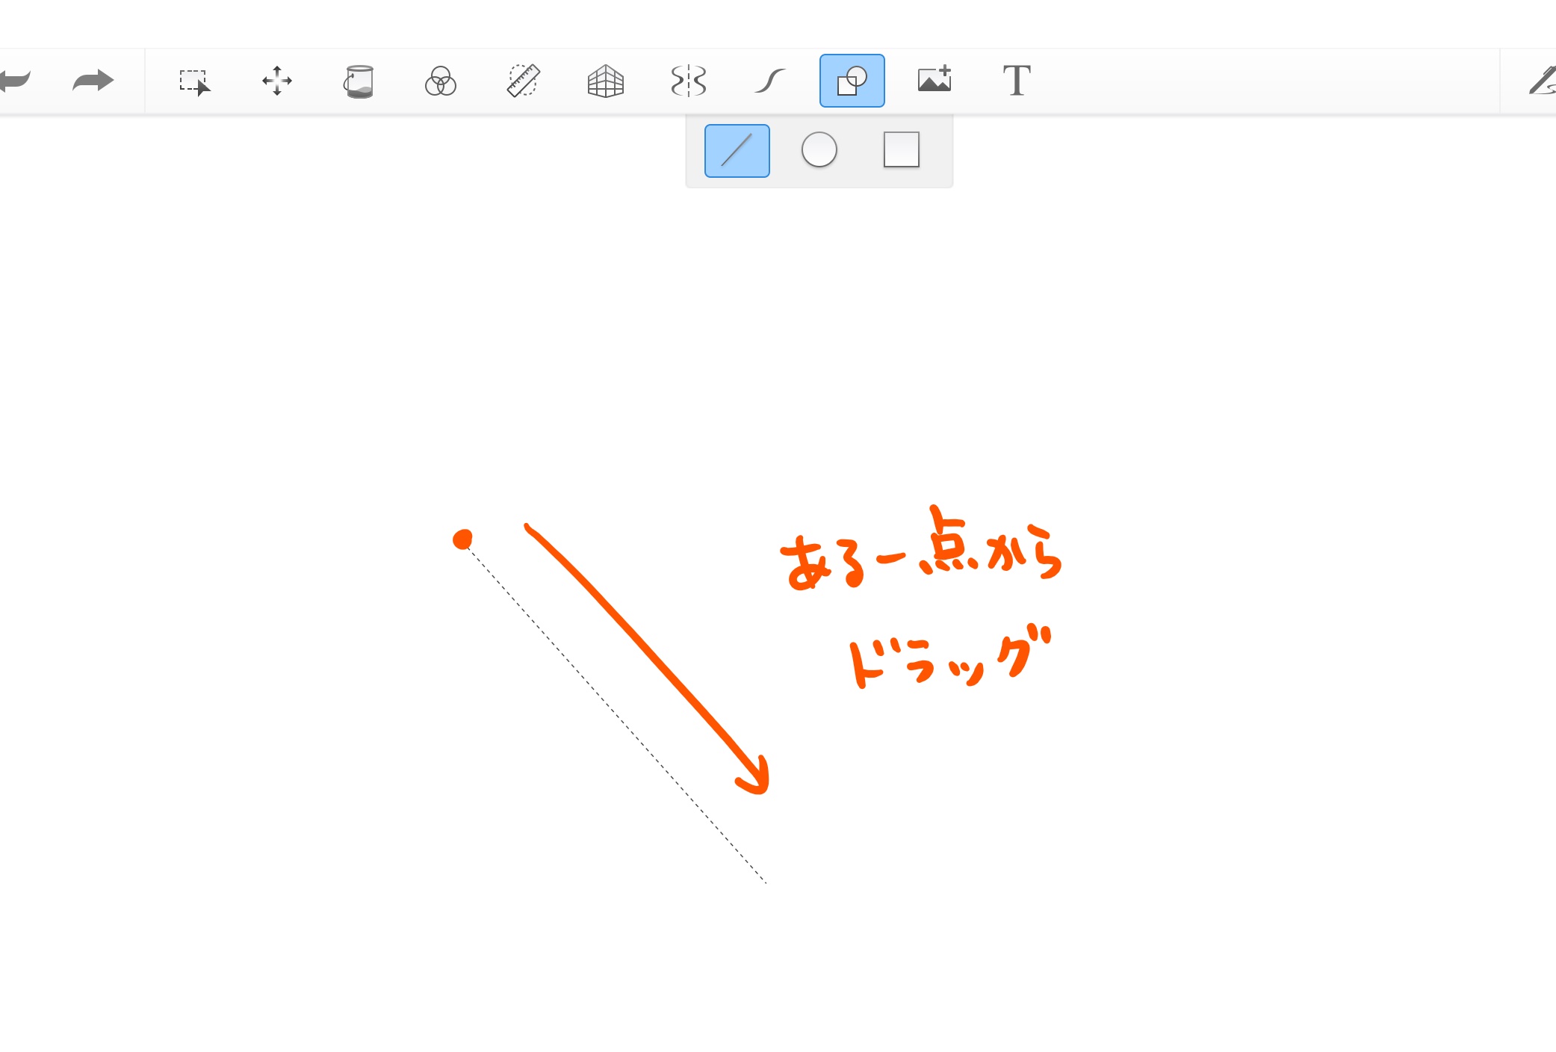Select the Text tool
1556x1052 pixels.
pyautogui.click(x=1017, y=81)
